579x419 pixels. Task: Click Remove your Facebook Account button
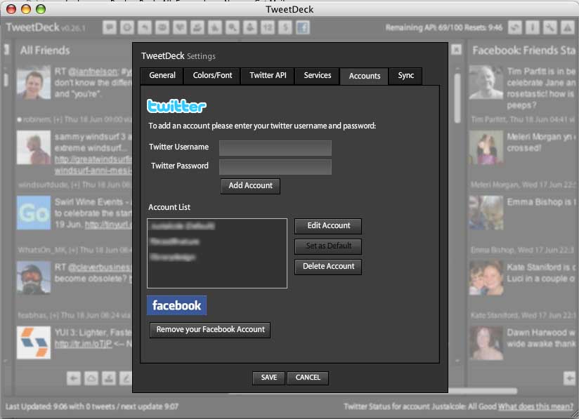tap(210, 330)
